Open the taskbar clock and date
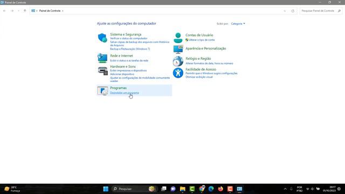This screenshot has width=345, height=194. pyautogui.click(x=329, y=189)
